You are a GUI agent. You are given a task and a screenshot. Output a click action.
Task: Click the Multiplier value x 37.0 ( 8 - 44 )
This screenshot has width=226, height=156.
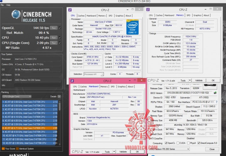(x=93, y=60)
